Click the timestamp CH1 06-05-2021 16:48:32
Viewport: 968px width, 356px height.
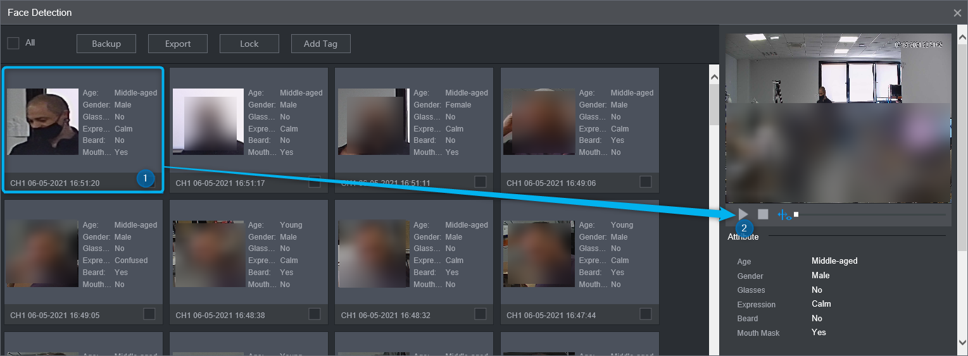[x=386, y=316]
